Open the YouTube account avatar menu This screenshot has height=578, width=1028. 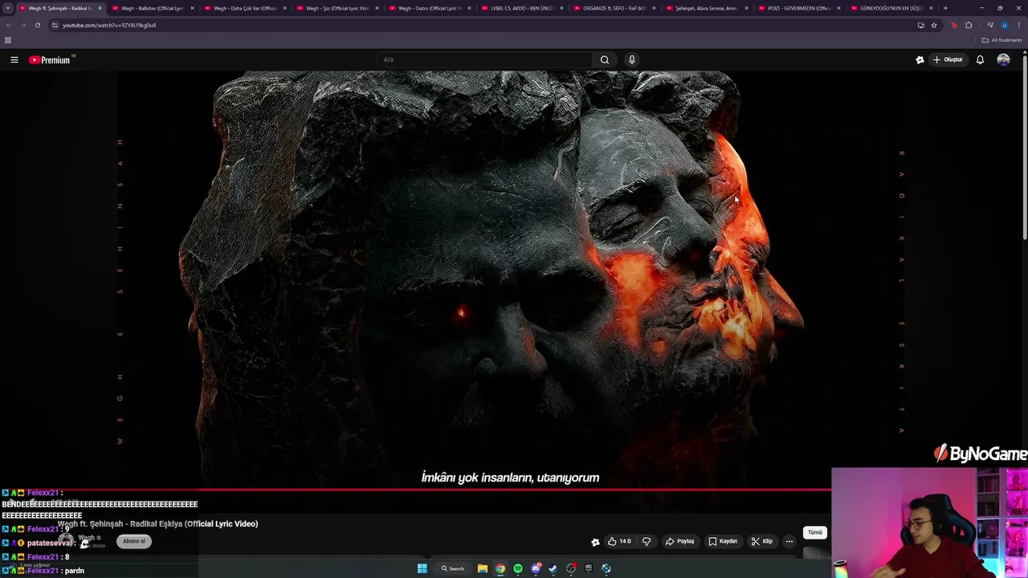point(1003,59)
